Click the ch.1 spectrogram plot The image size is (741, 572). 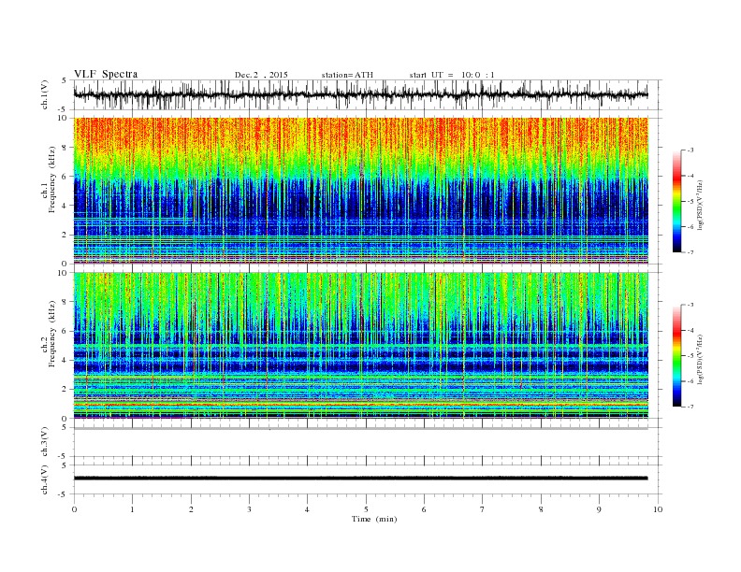click(x=361, y=191)
